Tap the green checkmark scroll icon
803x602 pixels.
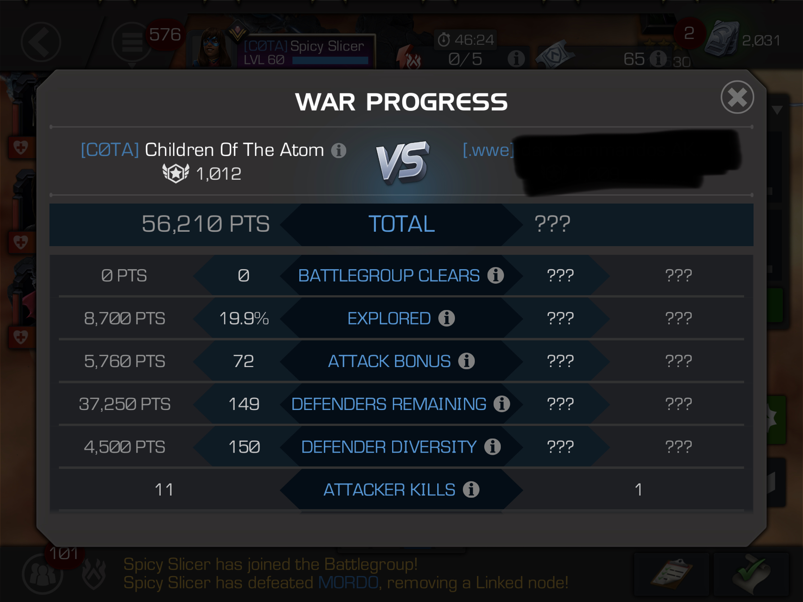[x=751, y=574]
